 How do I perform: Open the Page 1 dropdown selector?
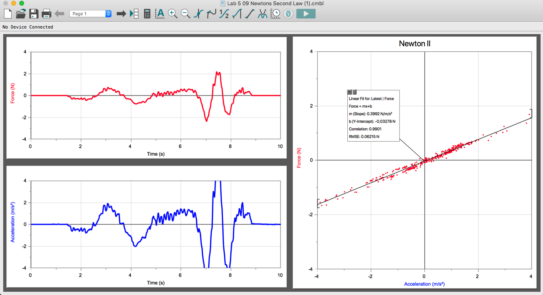tap(91, 14)
